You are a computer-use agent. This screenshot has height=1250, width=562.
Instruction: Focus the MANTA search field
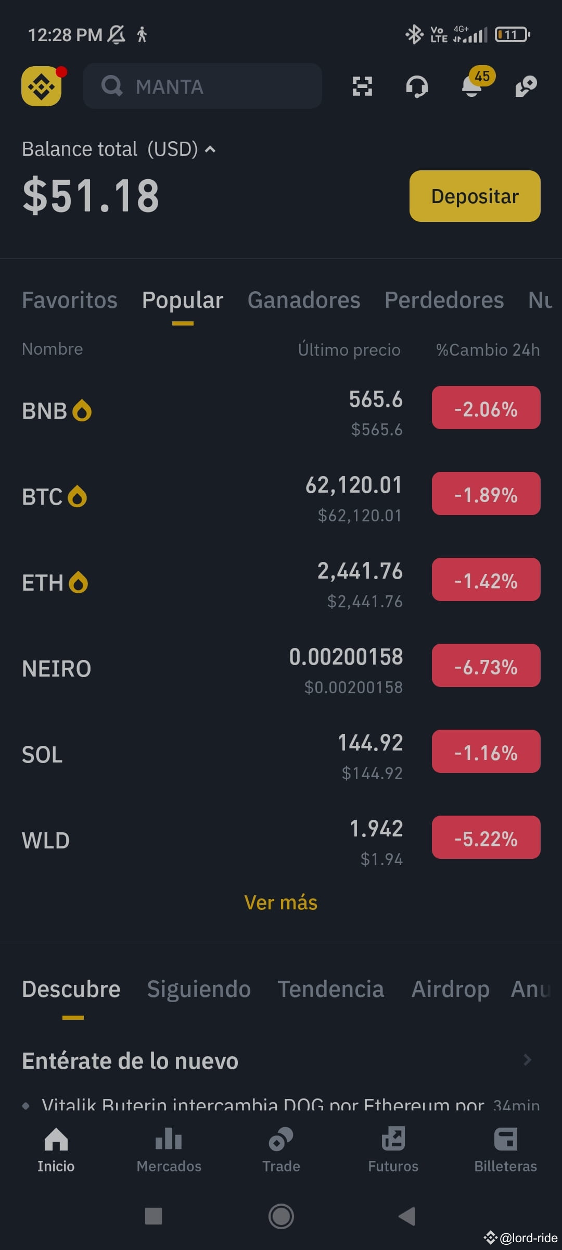pyautogui.click(x=202, y=86)
